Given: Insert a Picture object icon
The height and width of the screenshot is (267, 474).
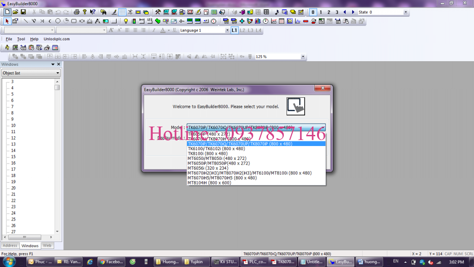Looking at the screenshot, I should [106, 21].
